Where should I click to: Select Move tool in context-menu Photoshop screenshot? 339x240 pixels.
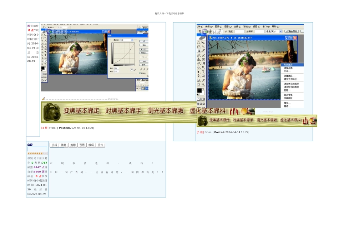click(203, 42)
